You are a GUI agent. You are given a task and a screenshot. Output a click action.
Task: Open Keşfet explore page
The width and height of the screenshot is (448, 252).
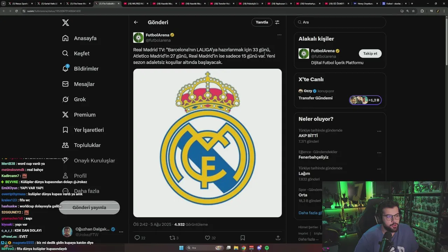(76, 54)
